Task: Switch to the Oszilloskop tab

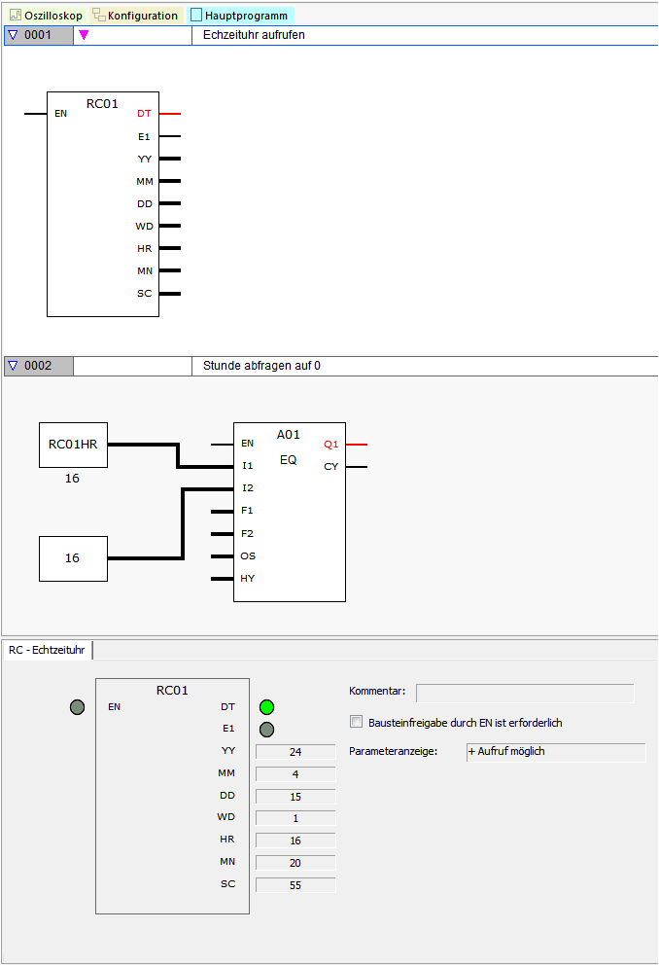Action: coord(46,16)
